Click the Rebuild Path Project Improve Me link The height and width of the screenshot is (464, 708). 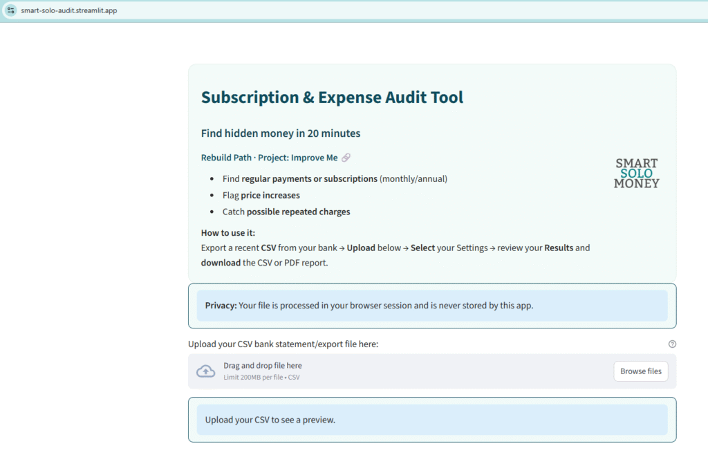pyautogui.click(x=270, y=157)
